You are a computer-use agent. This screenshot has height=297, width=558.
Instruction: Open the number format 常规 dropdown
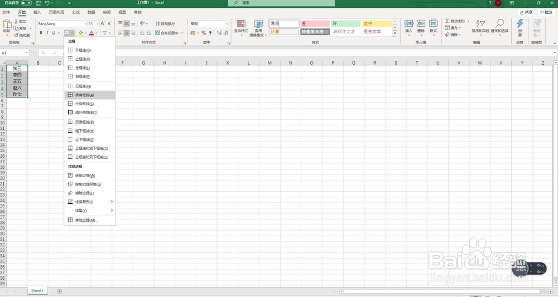(x=227, y=24)
